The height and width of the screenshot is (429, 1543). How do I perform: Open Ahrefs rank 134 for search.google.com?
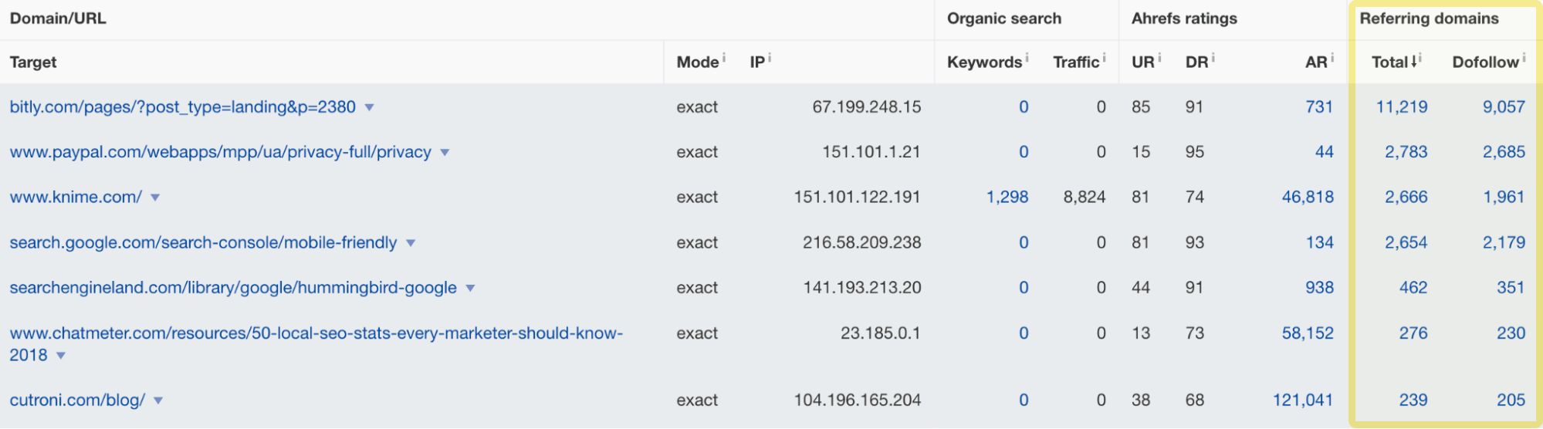(1319, 242)
